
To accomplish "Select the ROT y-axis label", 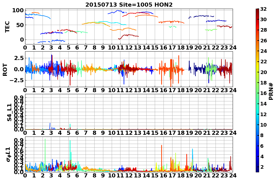I will coord(5,70).
